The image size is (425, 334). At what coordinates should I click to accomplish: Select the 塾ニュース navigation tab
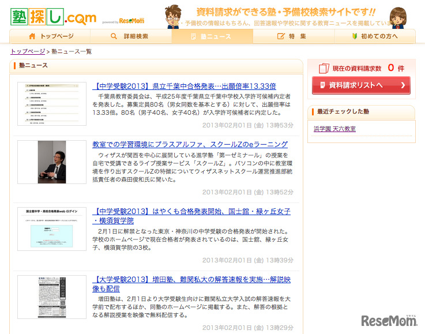(x=212, y=36)
